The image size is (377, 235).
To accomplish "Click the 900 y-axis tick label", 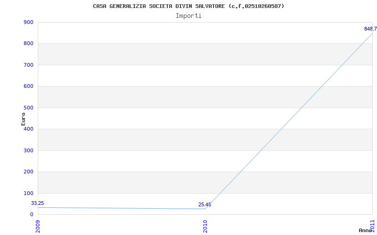I will pyautogui.click(x=28, y=22).
